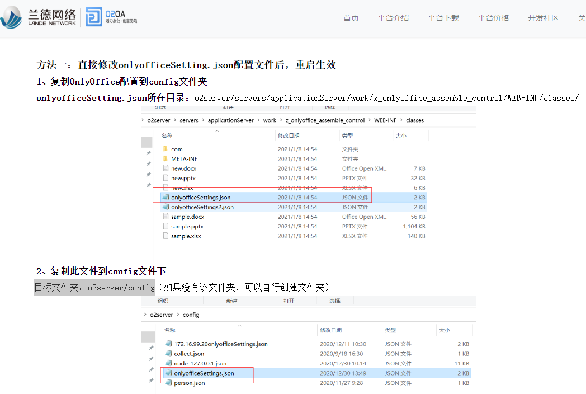
Task: Click the sample.docx file icon
Action: (x=166, y=217)
